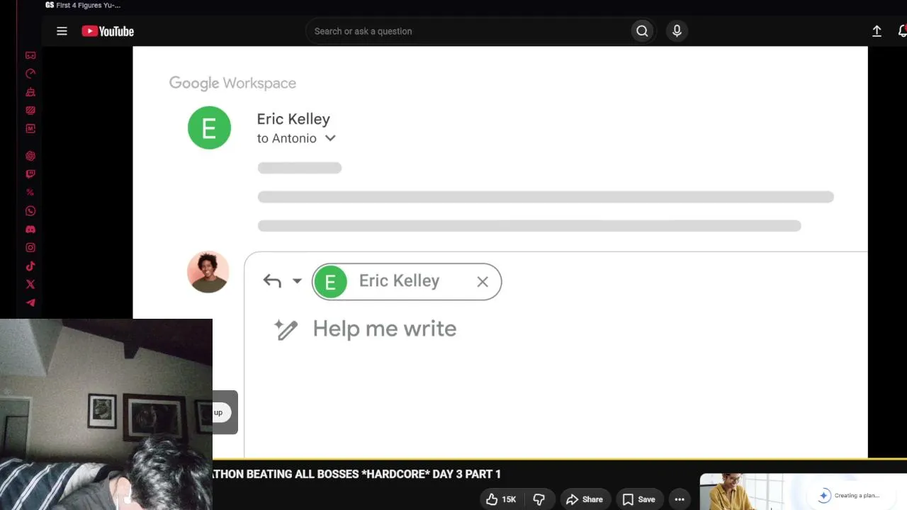Image resolution: width=907 pixels, height=510 pixels.
Task: Click the 'Google Workspace' logo in the video
Action: pos(232,83)
